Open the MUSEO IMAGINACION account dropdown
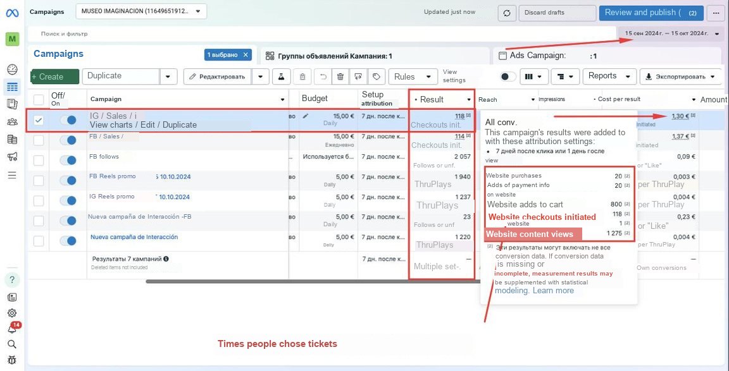The width and height of the screenshot is (729, 371). pos(141,11)
